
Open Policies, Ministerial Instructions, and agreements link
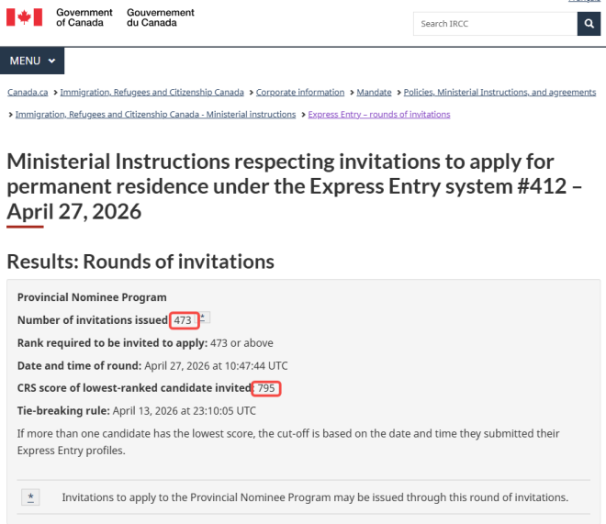click(499, 93)
